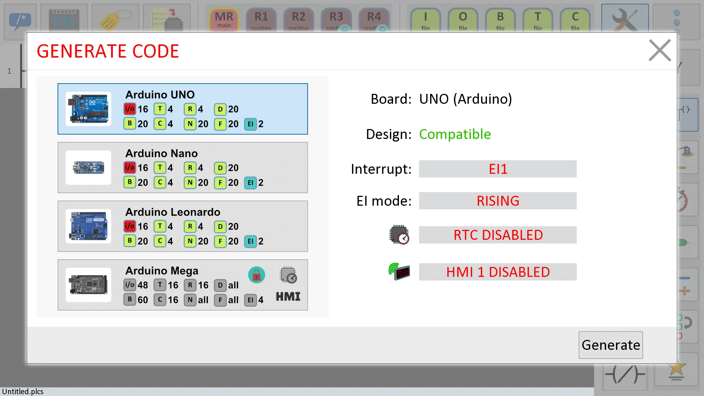This screenshot has width=704, height=396.
Task: Open the MR main routine
Action: (224, 20)
